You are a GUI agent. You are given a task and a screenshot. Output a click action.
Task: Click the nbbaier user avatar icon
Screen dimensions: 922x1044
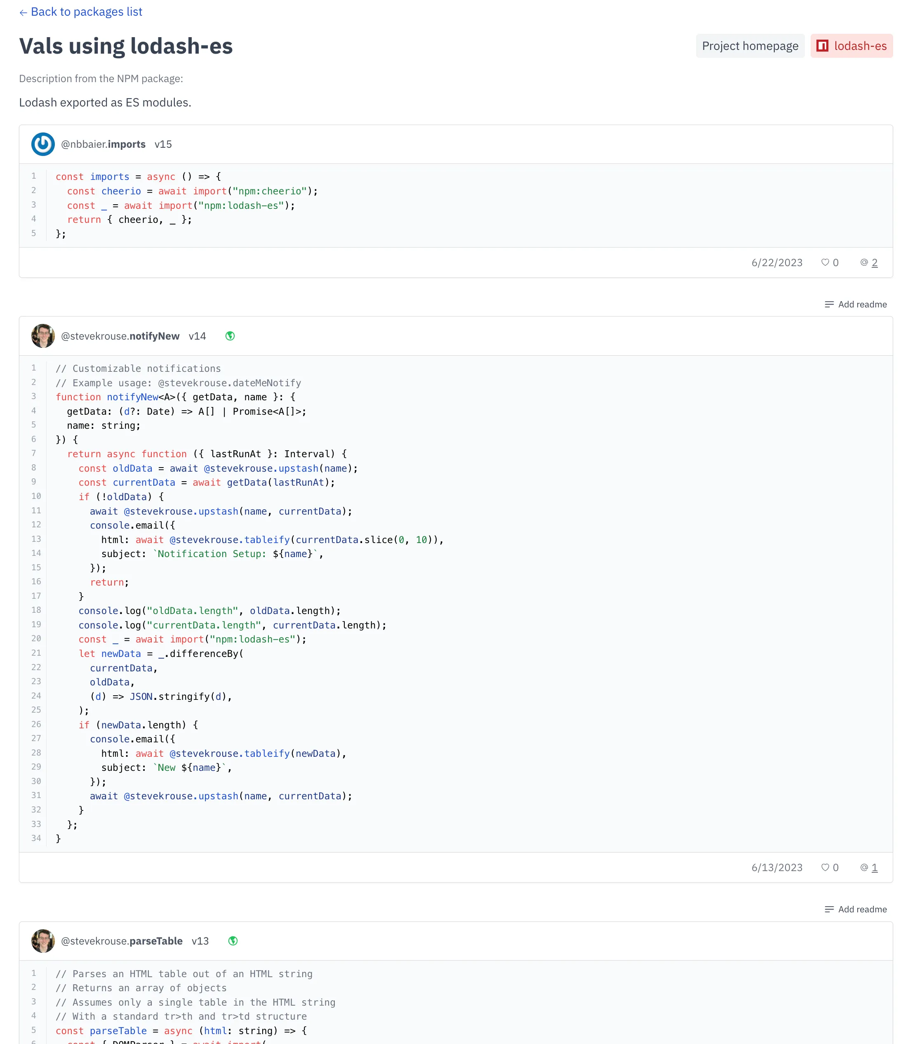coord(43,144)
